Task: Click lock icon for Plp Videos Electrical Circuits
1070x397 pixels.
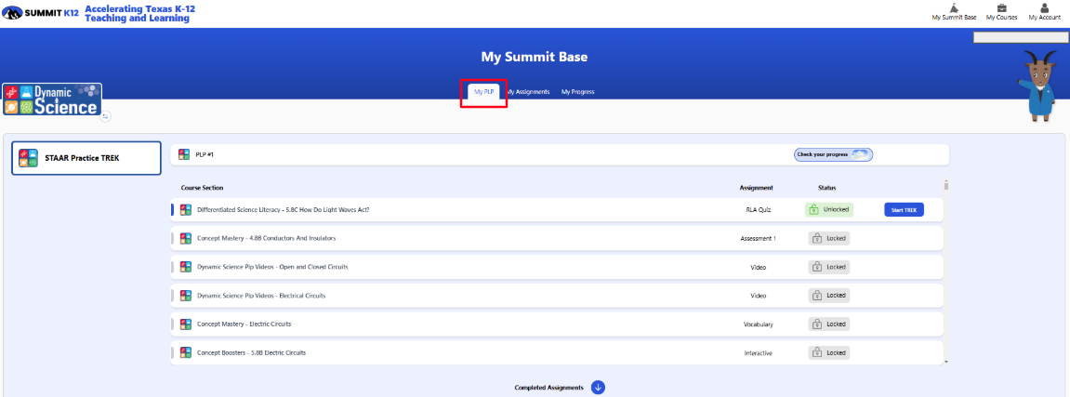Action: click(817, 296)
